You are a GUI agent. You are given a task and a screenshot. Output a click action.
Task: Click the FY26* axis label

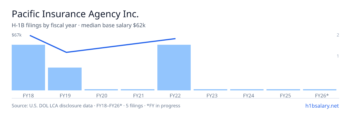click(x=322, y=96)
